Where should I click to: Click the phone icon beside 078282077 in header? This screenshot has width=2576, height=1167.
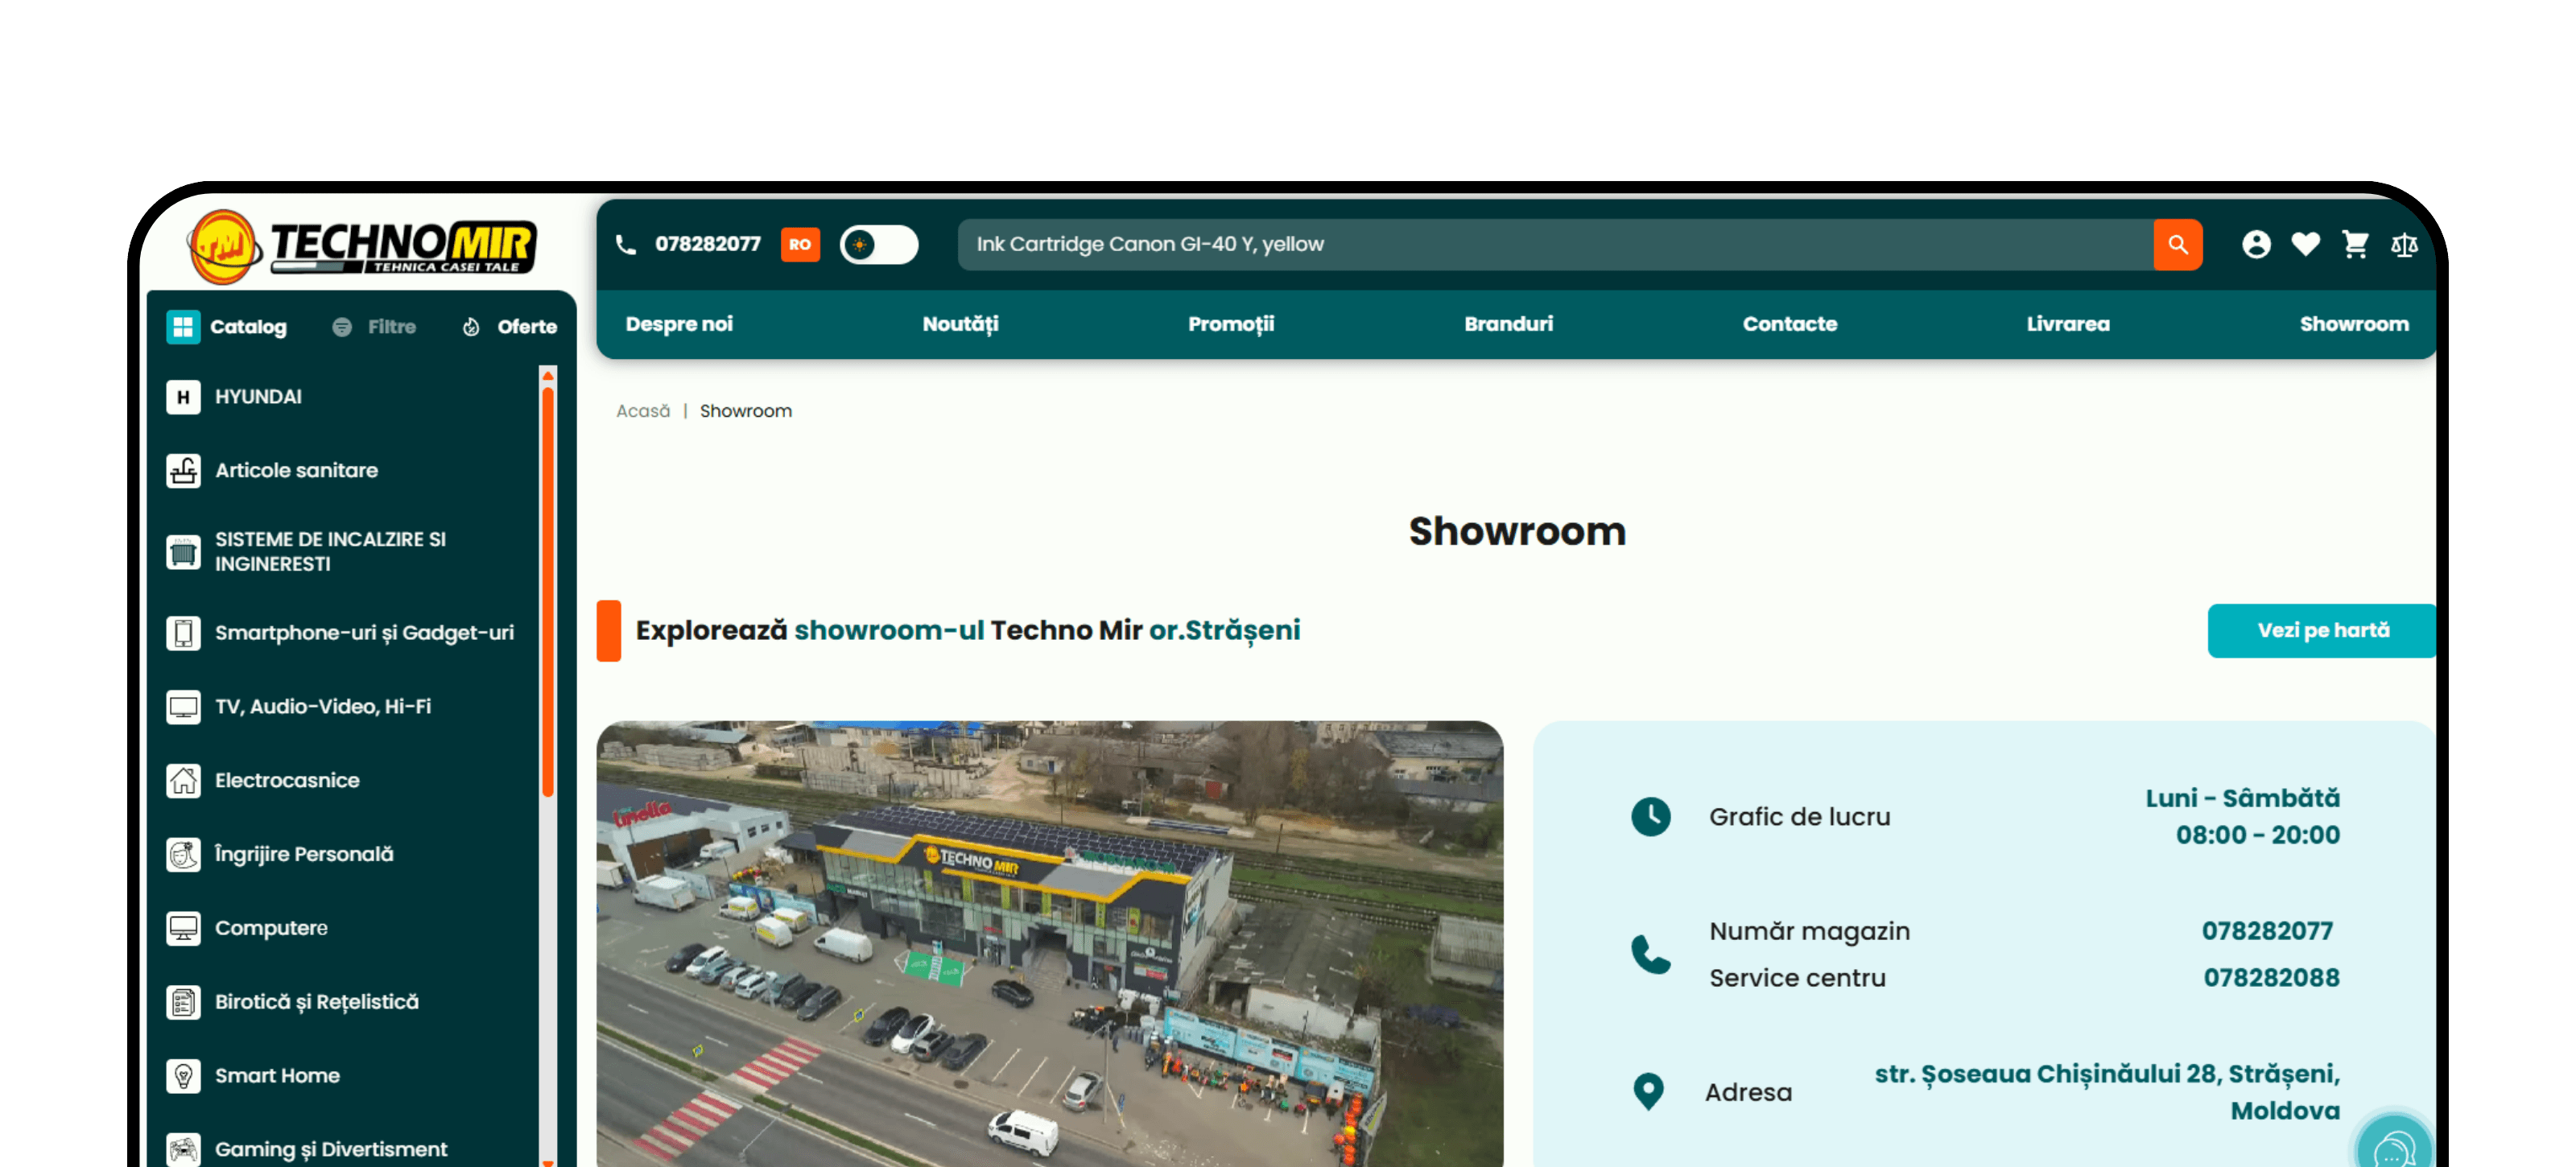coord(626,245)
